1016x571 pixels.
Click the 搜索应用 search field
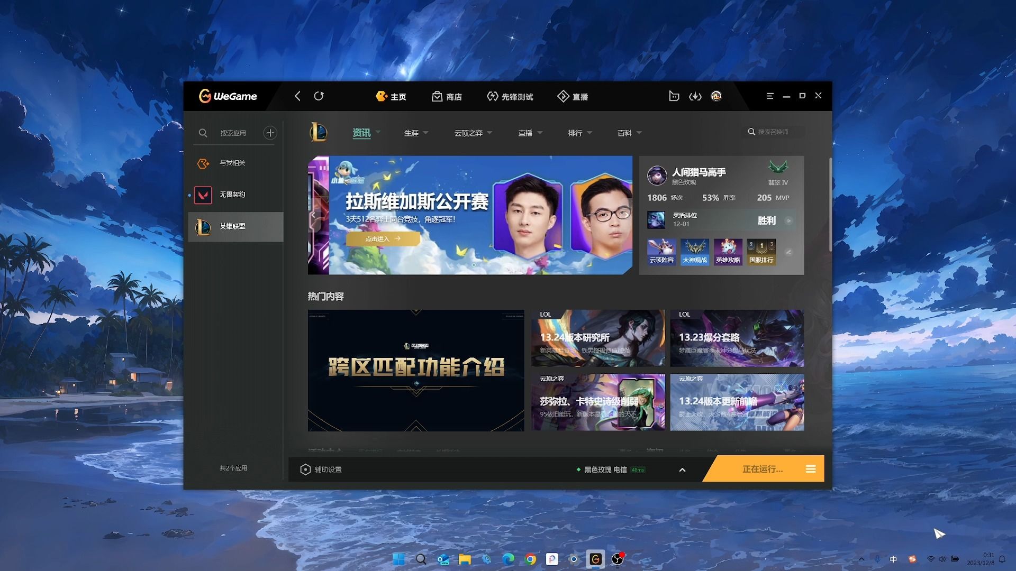pos(233,133)
